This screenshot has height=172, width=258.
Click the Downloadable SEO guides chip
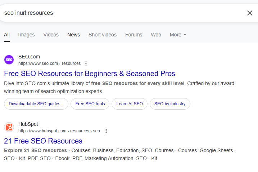pyautogui.click(x=36, y=104)
